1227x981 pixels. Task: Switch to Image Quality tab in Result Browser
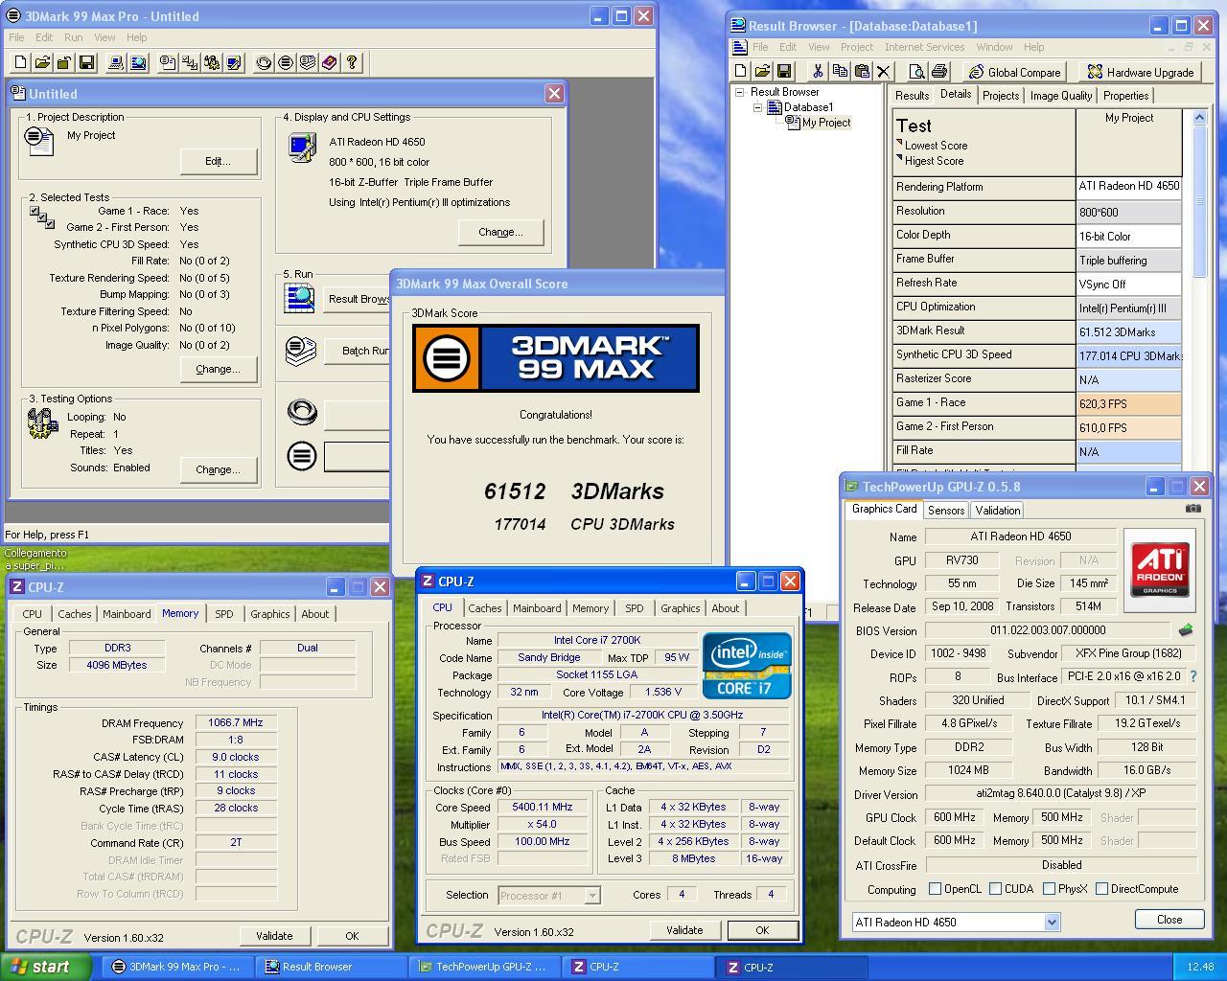coord(1060,96)
